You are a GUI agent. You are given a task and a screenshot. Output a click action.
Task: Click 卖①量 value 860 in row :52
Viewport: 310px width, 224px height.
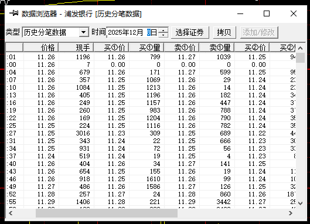225,194
